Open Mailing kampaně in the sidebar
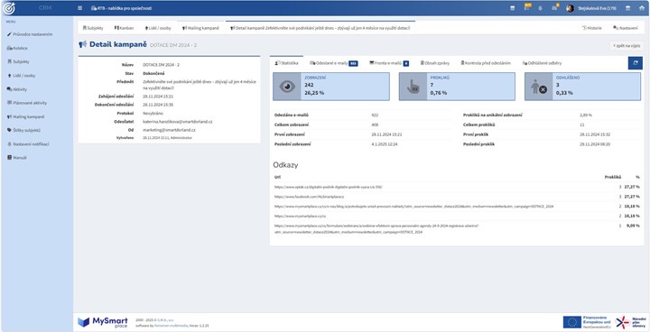 [25, 117]
